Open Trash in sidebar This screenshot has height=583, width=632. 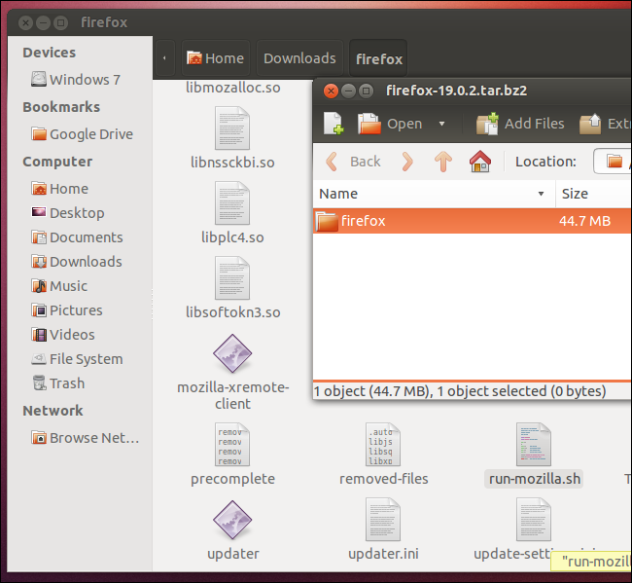point(58,383)
